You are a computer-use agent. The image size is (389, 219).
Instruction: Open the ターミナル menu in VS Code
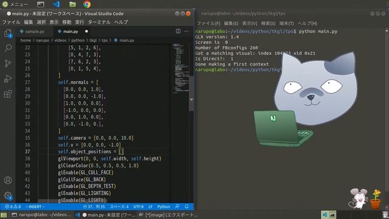tap(99, 22)
